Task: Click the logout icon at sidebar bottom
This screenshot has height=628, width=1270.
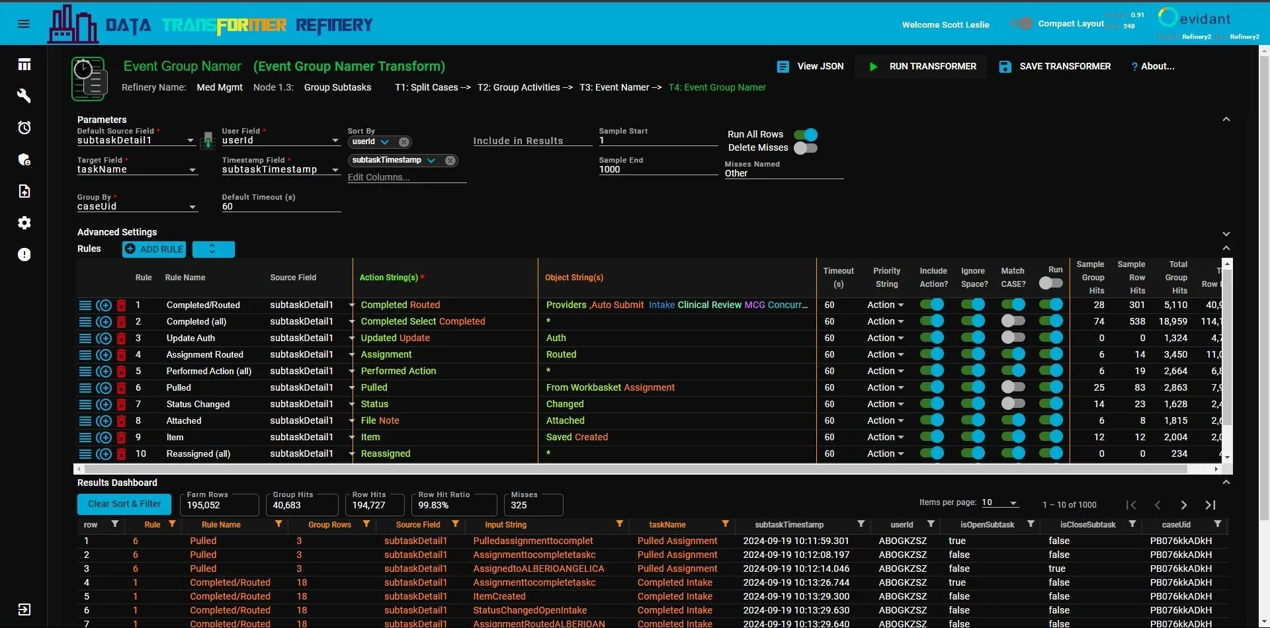Action: point(24,609)
